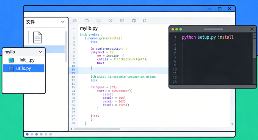Click the circular record icon in the toolbar
This screenshot has height=140, width=258.
coord(110,20)
